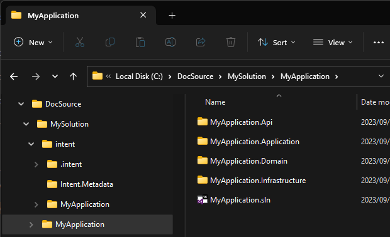Expand address bar history dropdown

click(x=381, y=76)
